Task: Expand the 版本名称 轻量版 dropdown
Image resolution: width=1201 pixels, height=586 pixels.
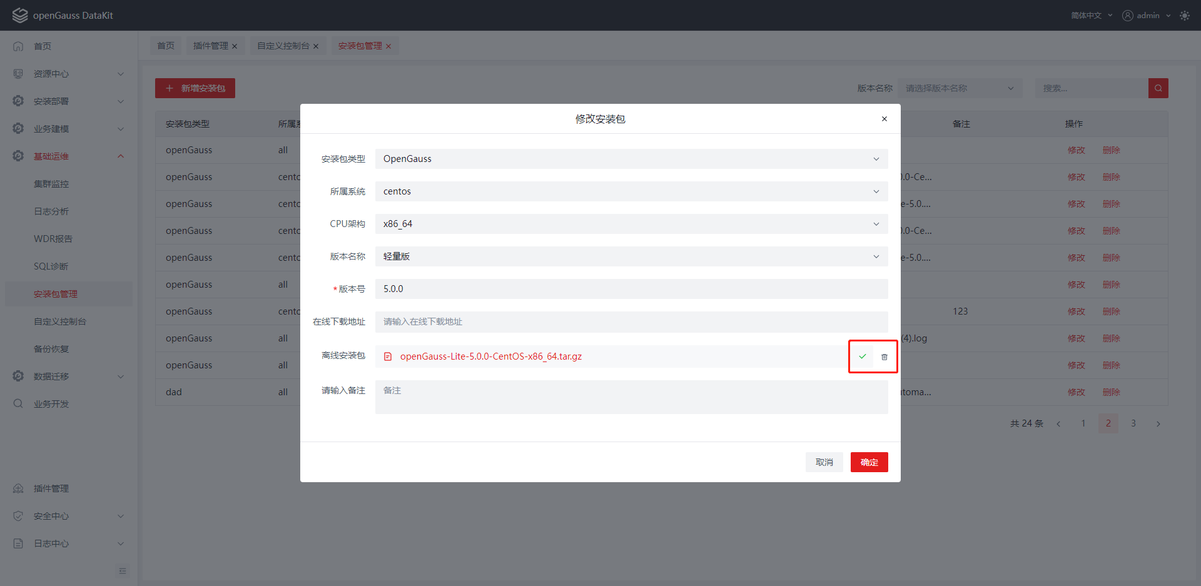Action: click(631, 256)
